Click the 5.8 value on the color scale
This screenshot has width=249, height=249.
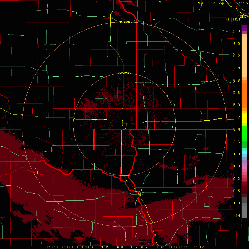(237, 92)
